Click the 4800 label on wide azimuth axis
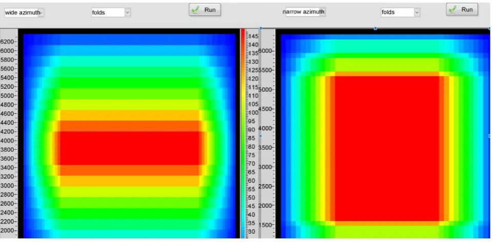Image resolution: width=495 pixels, height=242 pixels. (x=7, y=105)
